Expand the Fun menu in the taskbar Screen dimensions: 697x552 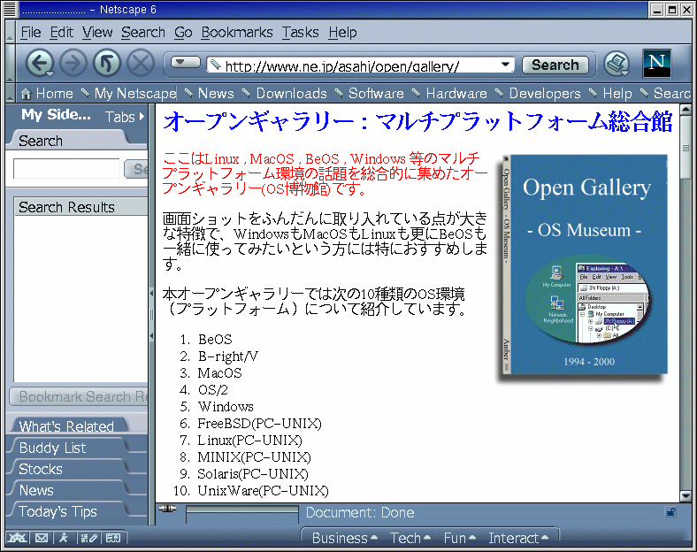(460, 538)
